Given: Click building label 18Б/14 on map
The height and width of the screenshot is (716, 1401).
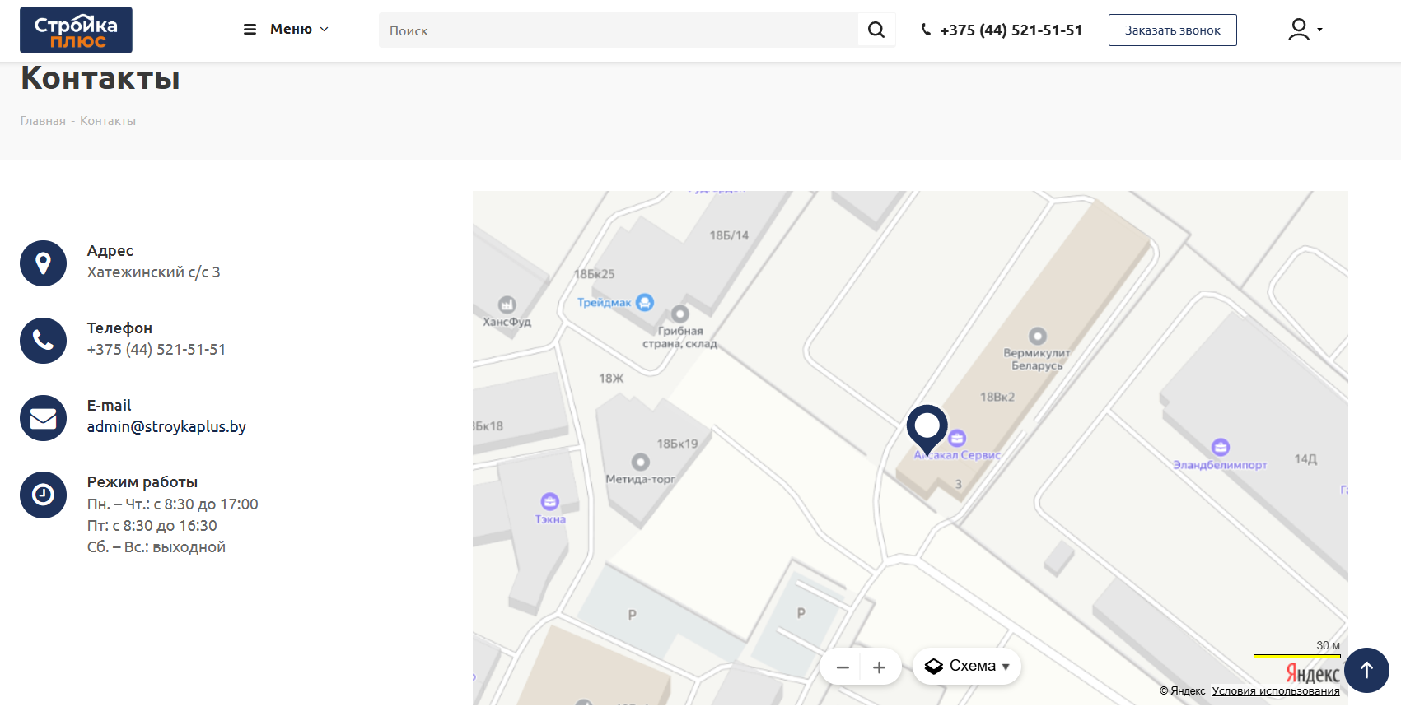Looking at the screenshot, I should tap(729, 235).
